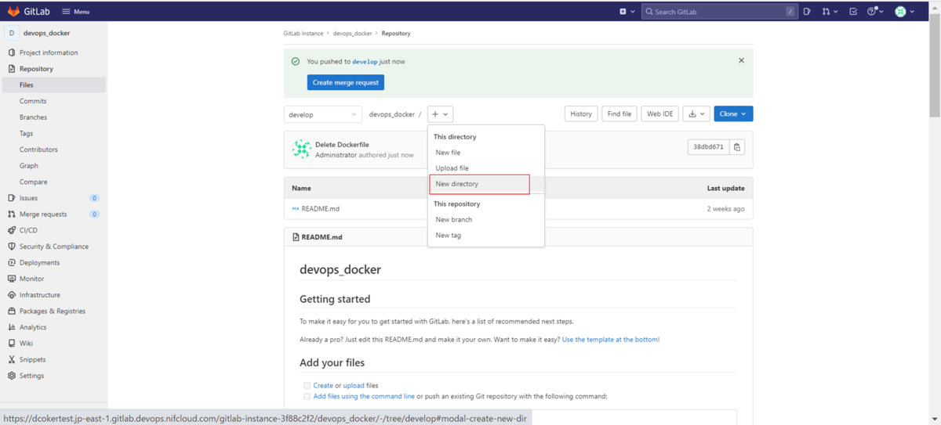Open the Clone dropdown button
The image size is (941, 425).
pos(733,114)
